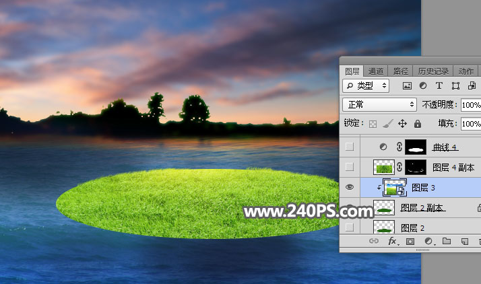Lock transparent pixels icon
The height and width of the screenshot is (284, 481).
point(373,124)
